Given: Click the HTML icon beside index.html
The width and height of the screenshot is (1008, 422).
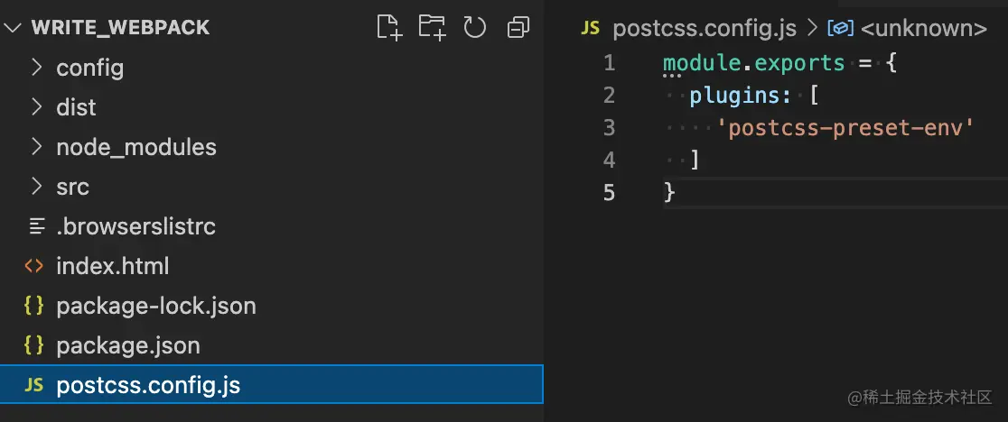Looking at the screenshot, I should pyautogui.click(x=34, y=265).
